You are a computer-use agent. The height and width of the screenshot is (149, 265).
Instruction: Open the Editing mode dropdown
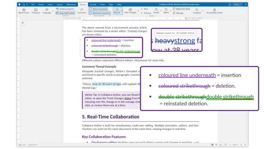coord(242,5)
